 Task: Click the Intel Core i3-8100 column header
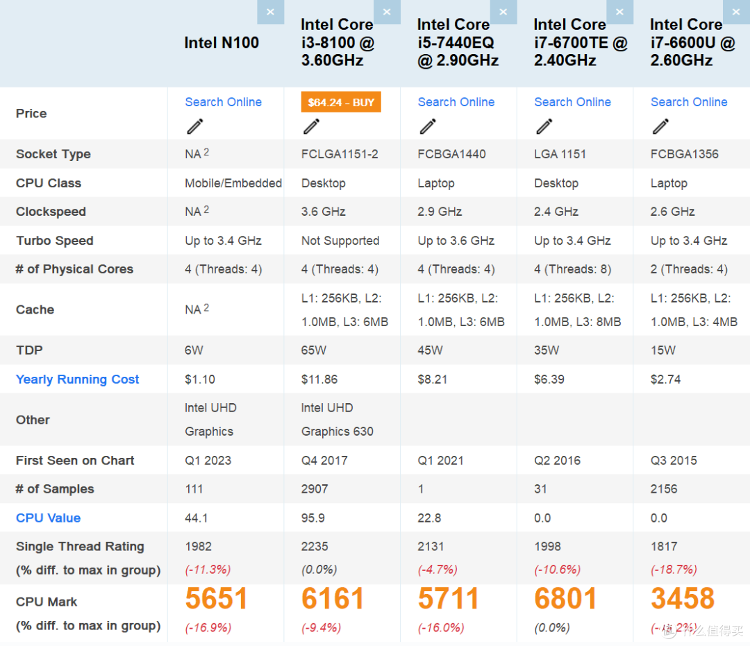[337, 42]
